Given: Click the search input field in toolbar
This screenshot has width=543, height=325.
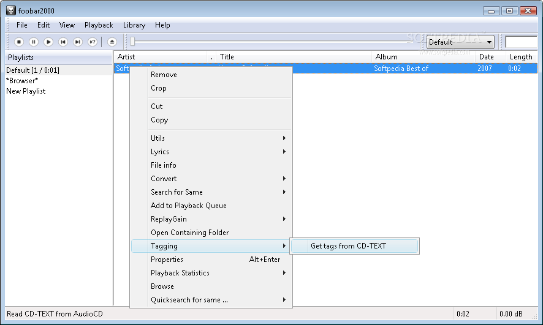Looking at the screenshot, I should (521, 42).
